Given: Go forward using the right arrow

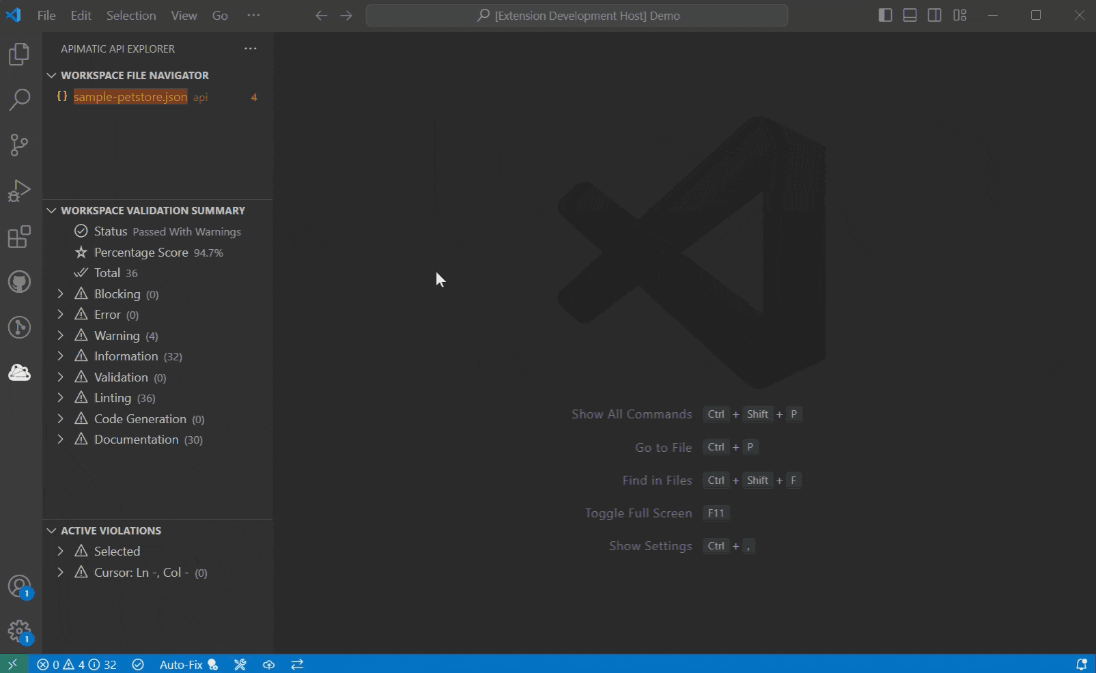Looking at the screenshot, I should click(x=346, y=16).
